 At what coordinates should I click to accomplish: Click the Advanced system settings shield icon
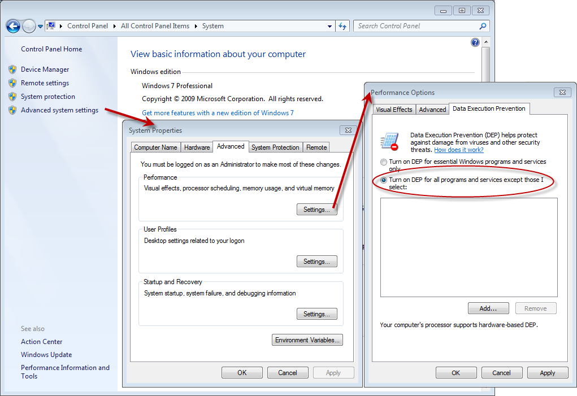point(12,110)
